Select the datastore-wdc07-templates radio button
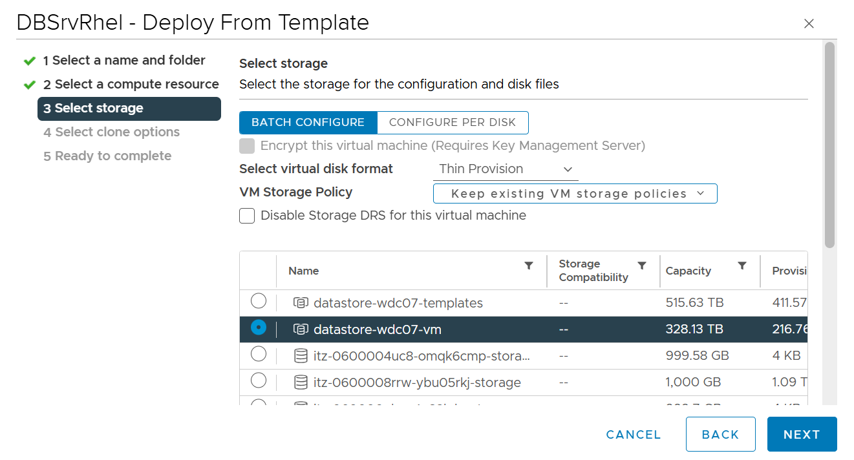The width and height of the screenshot is (854, 460). tap(258, 301)
